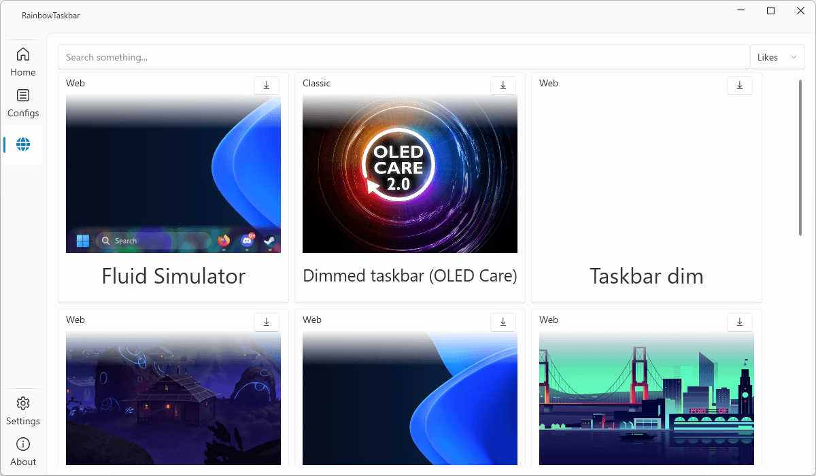
Task: Click the Web label on Taskbar dim card
Action: (549, 83)
